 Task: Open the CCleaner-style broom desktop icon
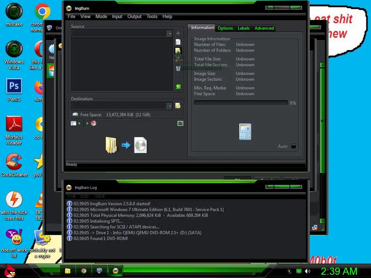(14, 161)
